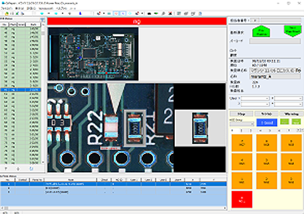Click the down arrow icon below the PCB list
The width and height of the screenshot is (304, 214).
click(x=18, y=169)
